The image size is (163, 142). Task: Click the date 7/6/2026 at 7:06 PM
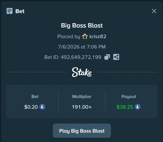(x=82, y=47)
